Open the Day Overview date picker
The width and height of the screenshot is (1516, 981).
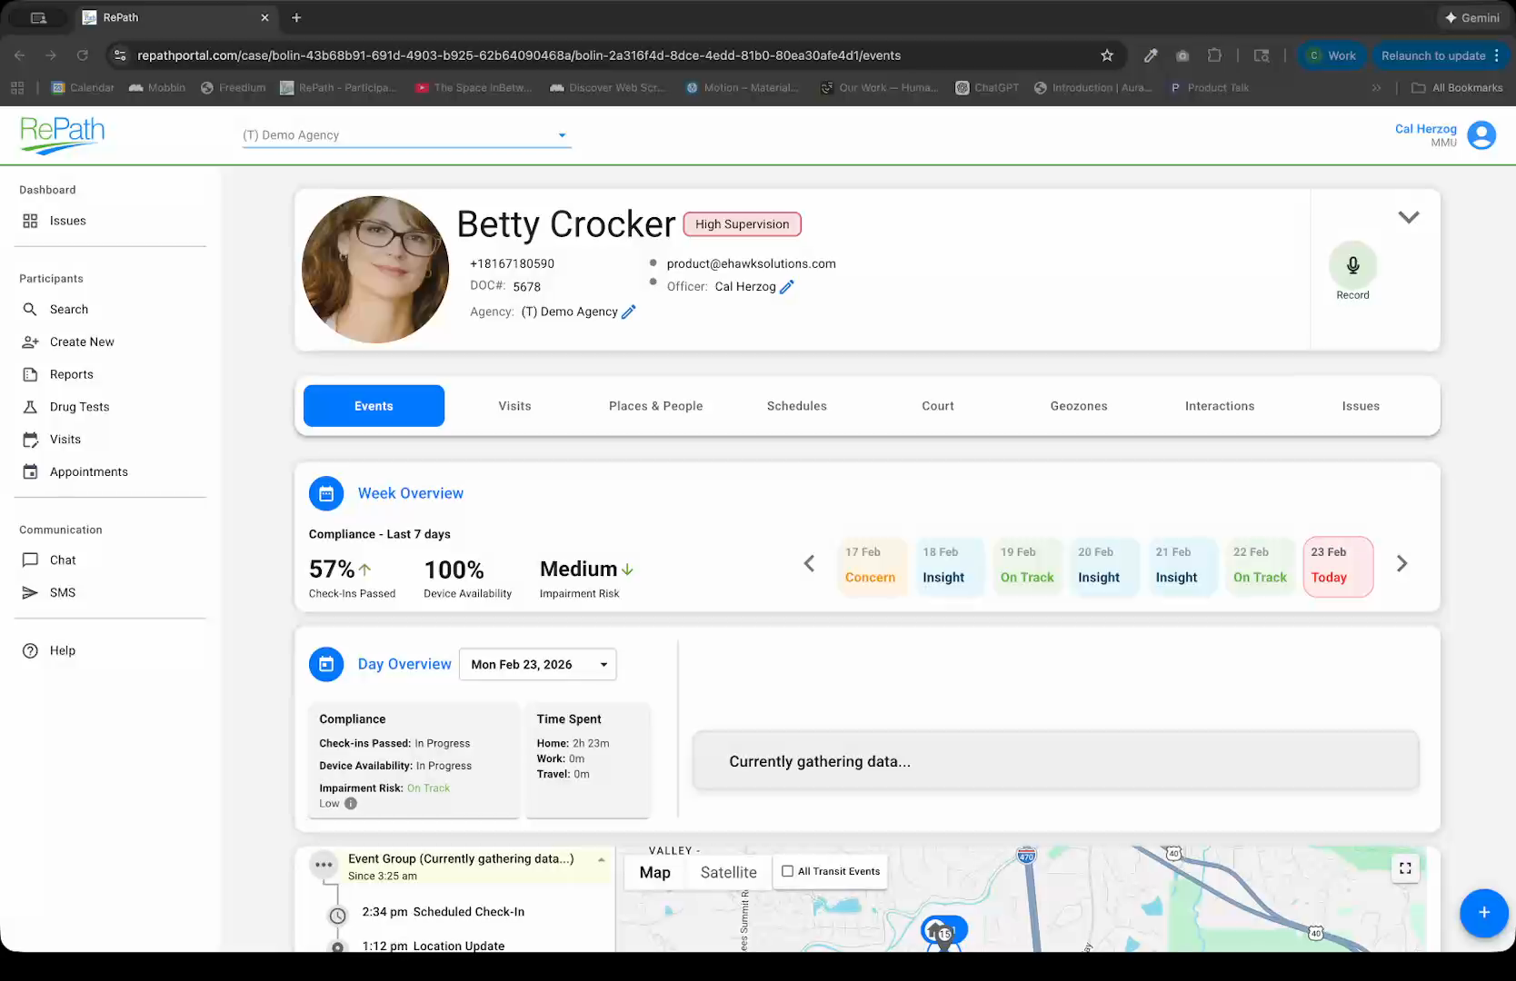point(537,664)
